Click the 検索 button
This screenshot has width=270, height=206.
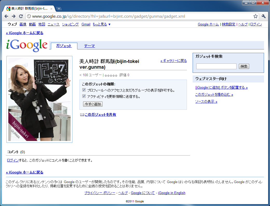pos(244,66)
